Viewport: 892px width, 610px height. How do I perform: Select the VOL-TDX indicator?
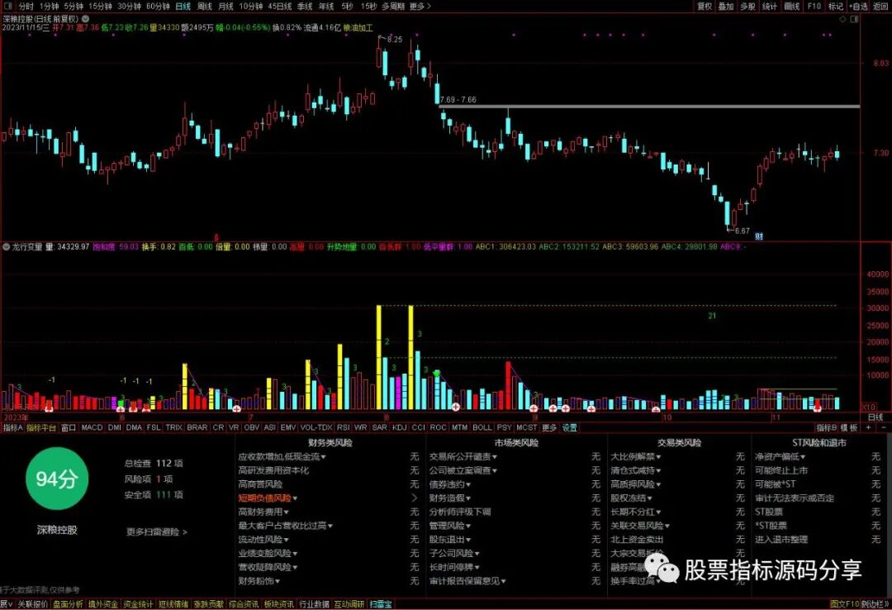316,427
